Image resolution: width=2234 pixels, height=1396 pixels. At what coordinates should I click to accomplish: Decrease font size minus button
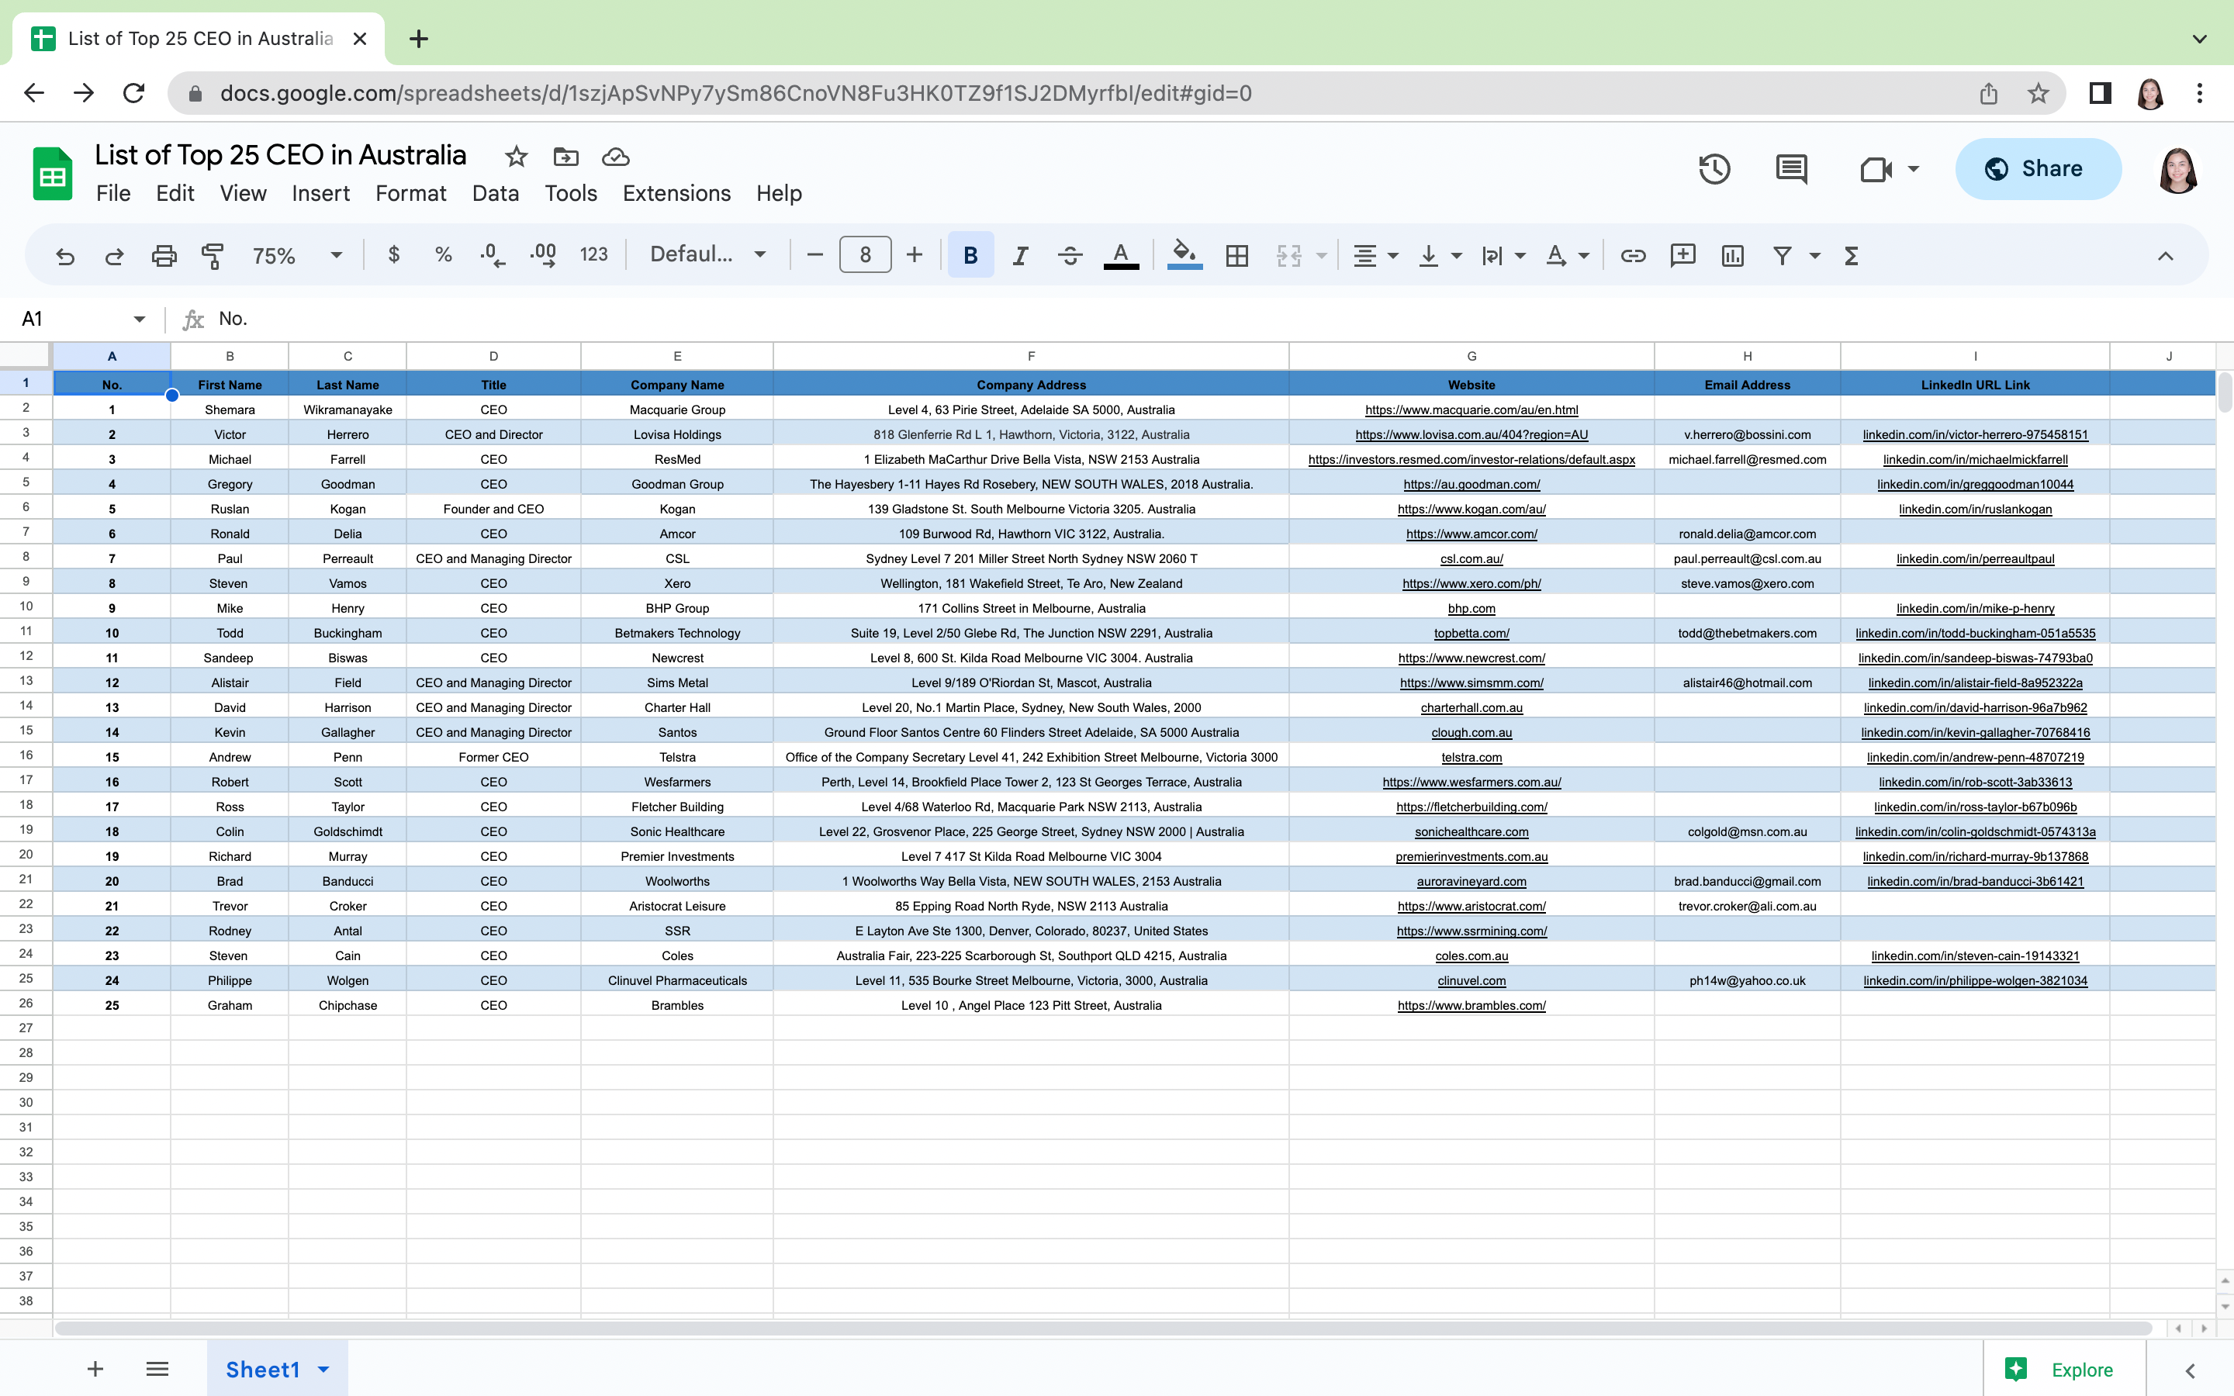pyautogui.click(x=814, y=255)
